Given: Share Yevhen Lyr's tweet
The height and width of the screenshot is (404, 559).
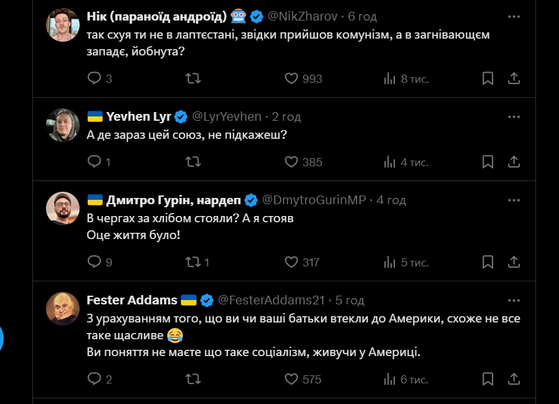Looking at the screenshot, I should [x=514, y=162].
